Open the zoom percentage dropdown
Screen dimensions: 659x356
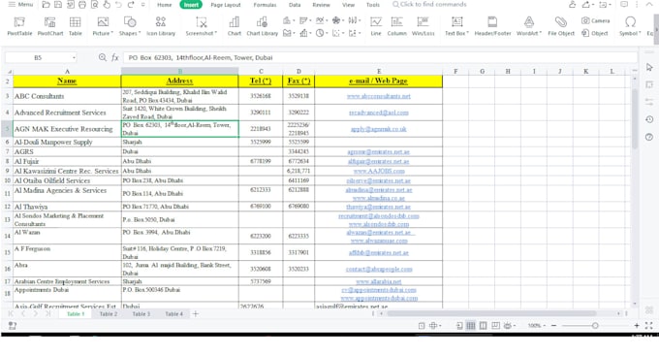(x=537, y=325)
